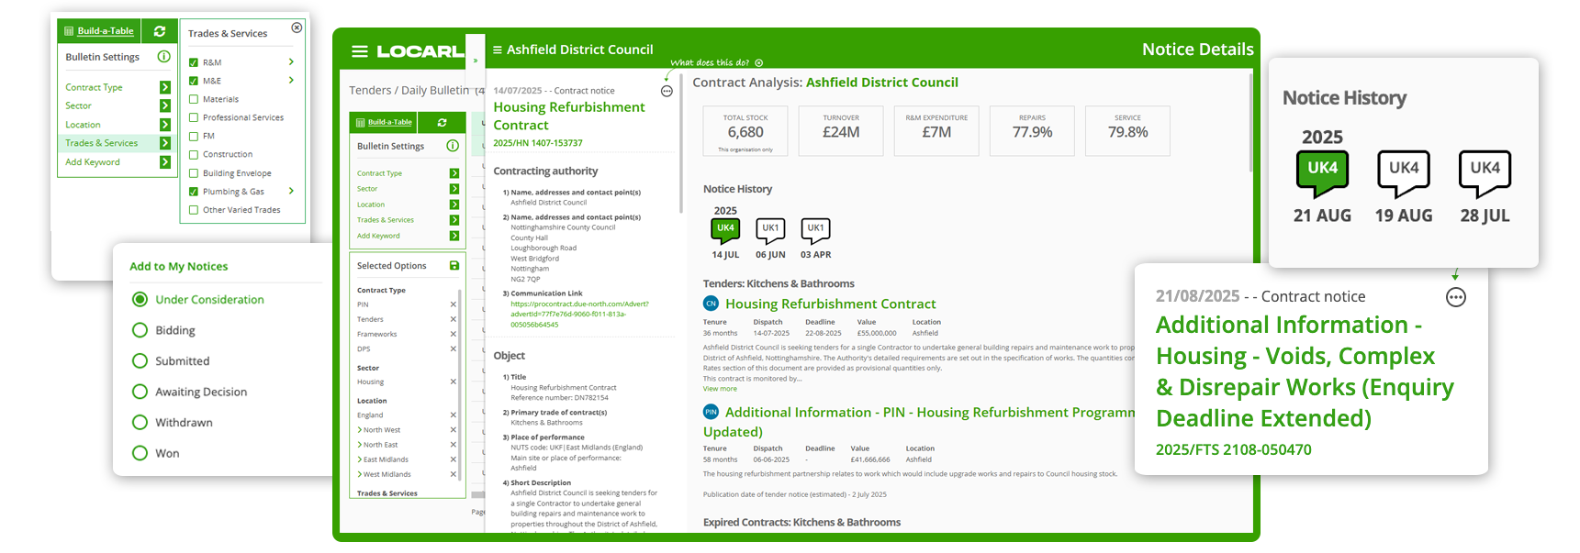Click ellipsis icon beside 21/08/2025 contract notice
Image resolution: width=1580 pixels, height=553 pixels.
(1455, 297)
